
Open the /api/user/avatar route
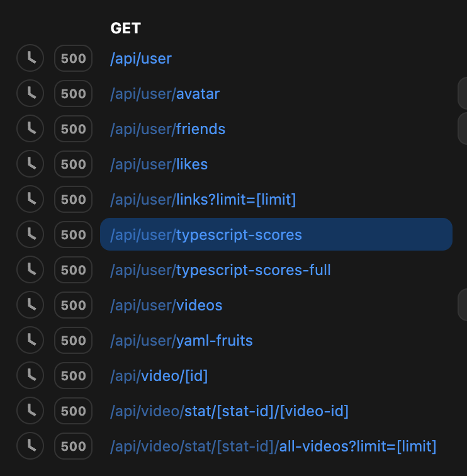click(x=165, y=94)
